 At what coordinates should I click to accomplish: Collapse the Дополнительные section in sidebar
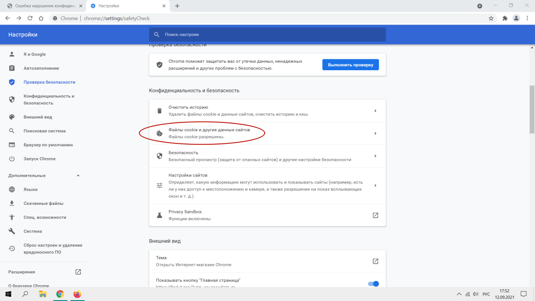(x=78, y=176)
